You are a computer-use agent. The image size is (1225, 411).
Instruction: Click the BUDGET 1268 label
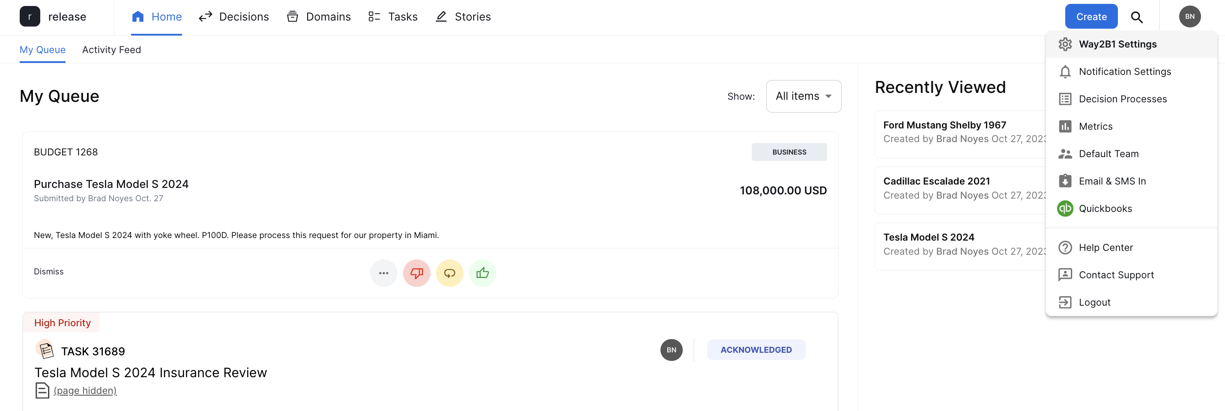66,152
